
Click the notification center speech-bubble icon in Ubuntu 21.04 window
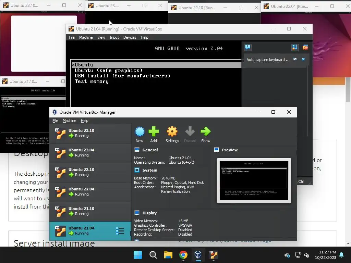[247, 47]
